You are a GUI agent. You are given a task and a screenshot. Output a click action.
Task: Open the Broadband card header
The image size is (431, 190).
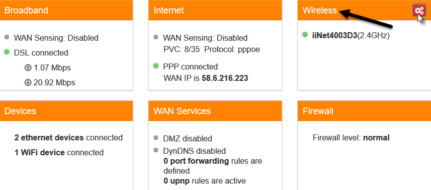coord(66,10)
